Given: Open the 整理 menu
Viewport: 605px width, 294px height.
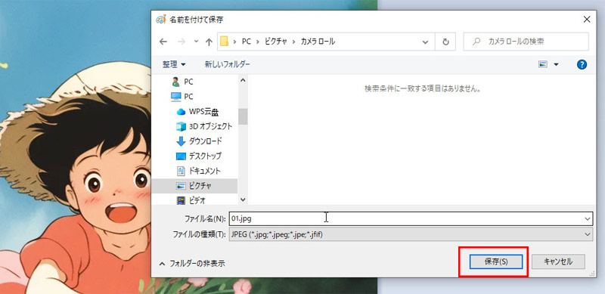Looking at the screenshot, I should [174, 64].
